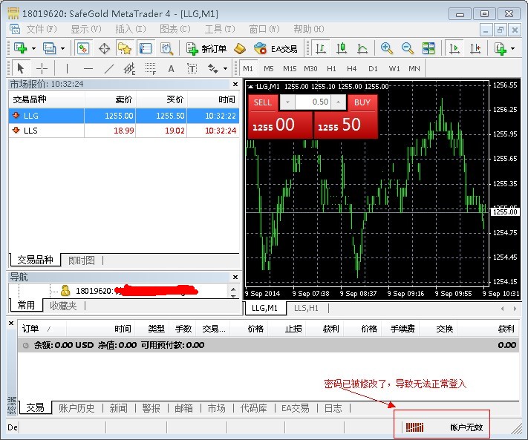The height and width of the screenshot is (440, 528).
Task: Select the crosshair tool
Action: [42, 68]
